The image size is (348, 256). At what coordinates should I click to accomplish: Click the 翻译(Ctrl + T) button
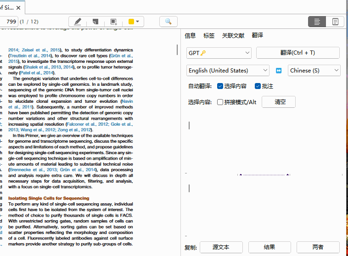click(297, 53)
